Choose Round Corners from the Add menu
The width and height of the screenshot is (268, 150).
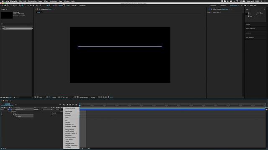click(70, 137)
